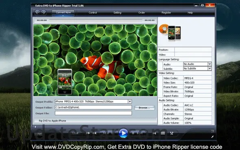Open the Setting menu
This screenshot has height=150, width=240.
118,13
